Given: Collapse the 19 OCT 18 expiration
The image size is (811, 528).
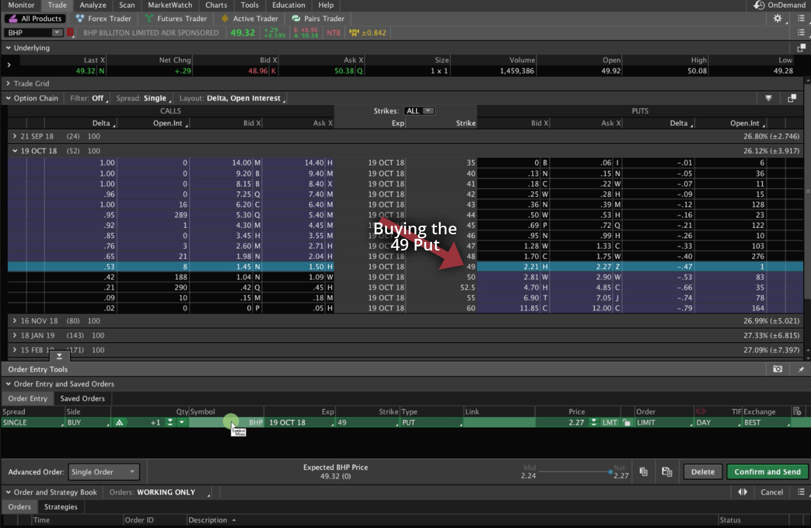Looking at the screenshot, I should pyautogui.click(x=14, y=150).
